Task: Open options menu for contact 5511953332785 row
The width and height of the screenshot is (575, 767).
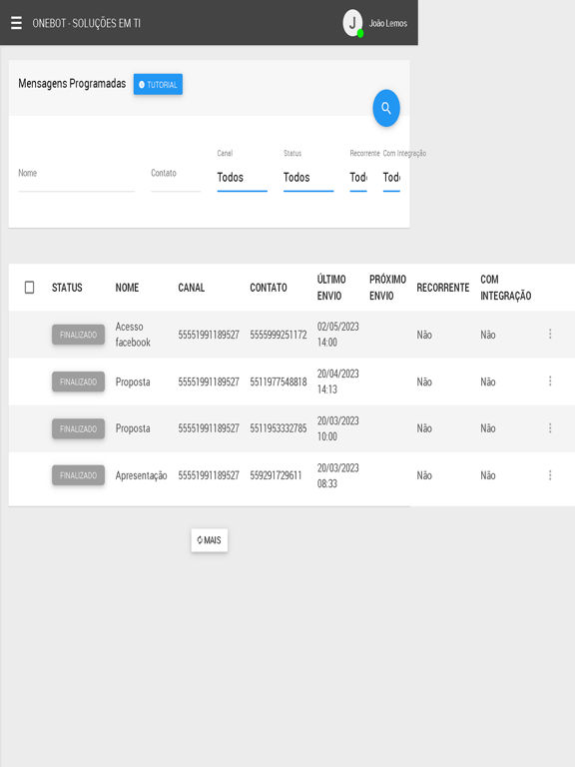Action: tap(550, 428)
